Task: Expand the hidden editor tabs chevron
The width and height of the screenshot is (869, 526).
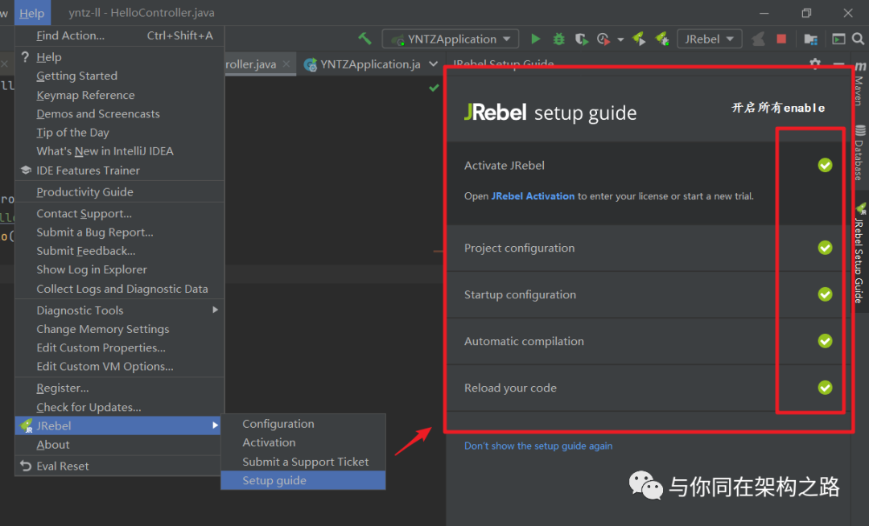Action: [x=434, y=64]
